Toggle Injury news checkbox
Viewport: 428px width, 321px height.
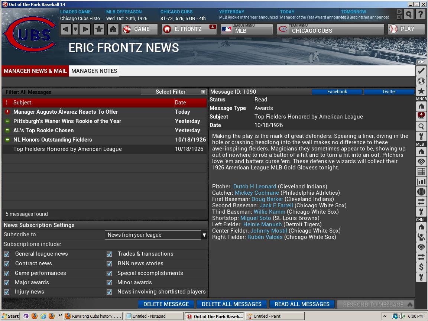pyautogui.click(x=7, y=292)
